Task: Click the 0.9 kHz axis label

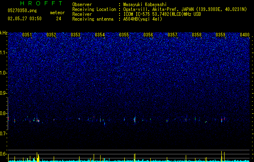Action: point(4,93)
